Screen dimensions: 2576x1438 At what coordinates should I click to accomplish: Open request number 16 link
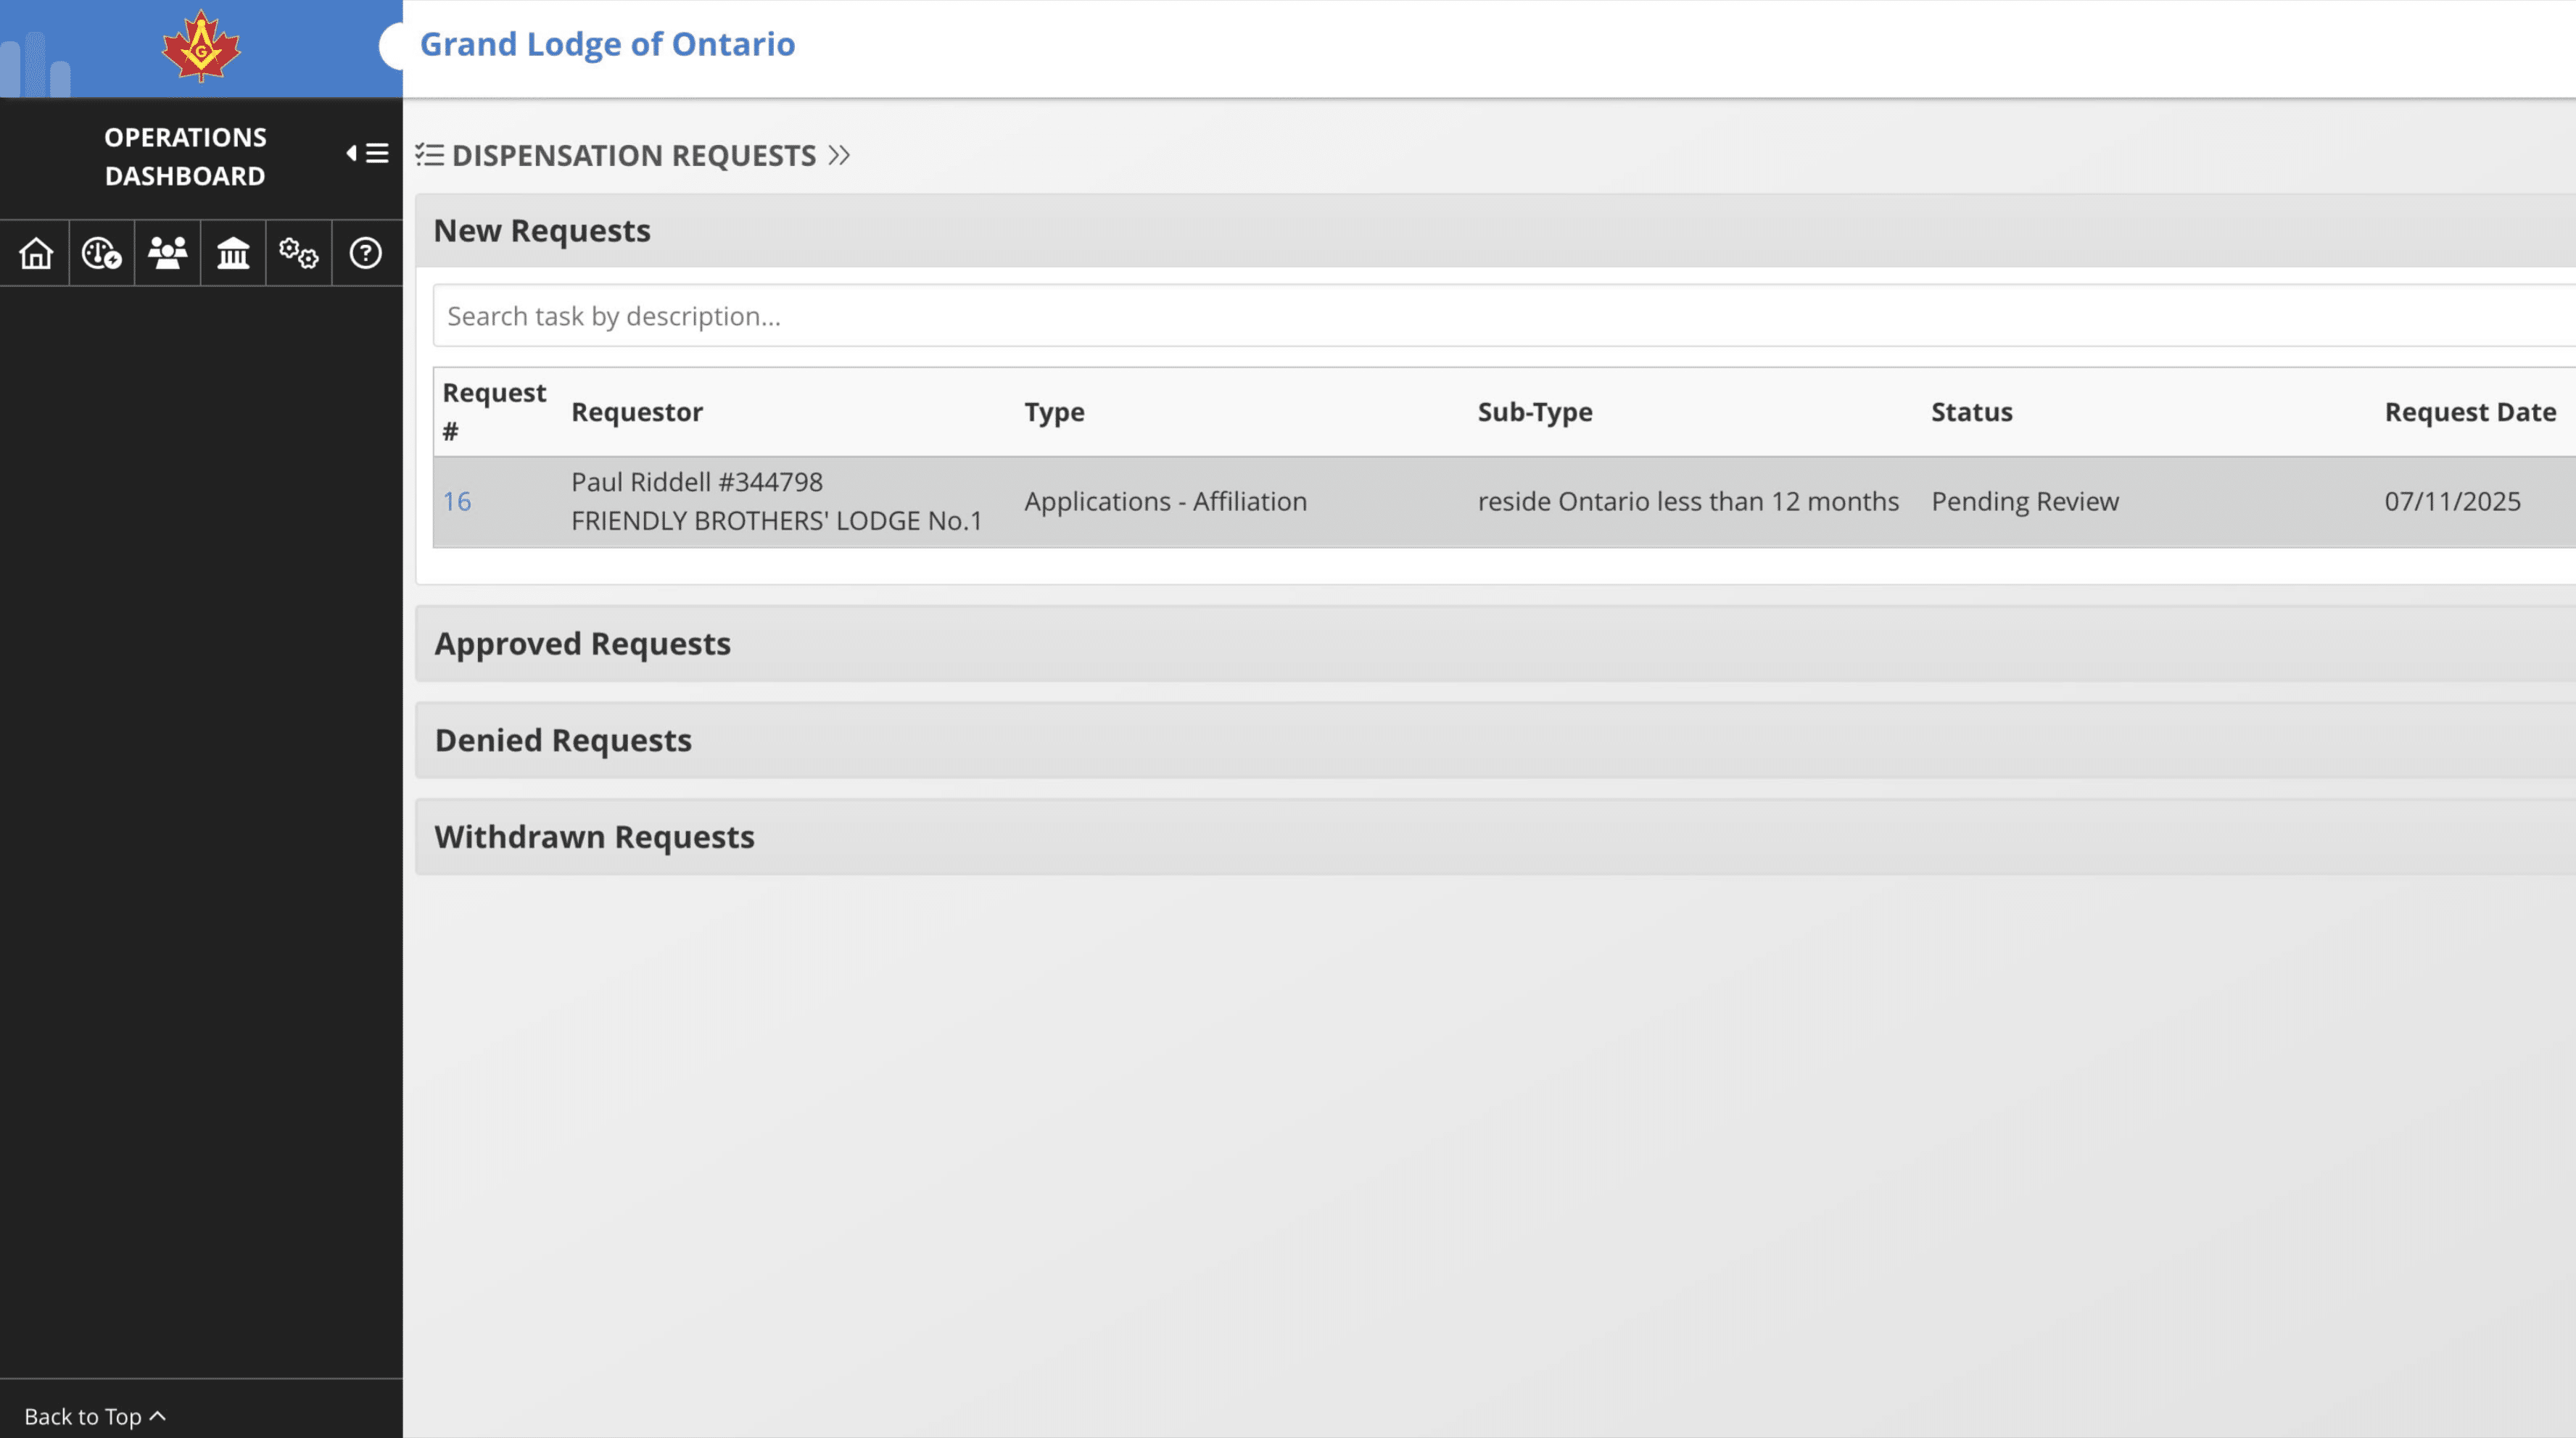click(457, 502)
